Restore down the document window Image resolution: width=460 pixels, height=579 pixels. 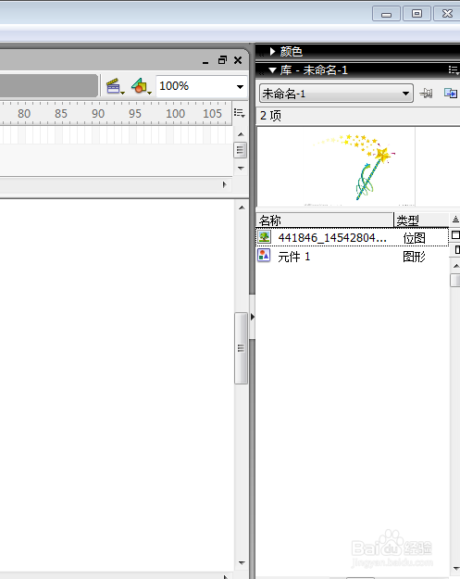pos(222,60)
